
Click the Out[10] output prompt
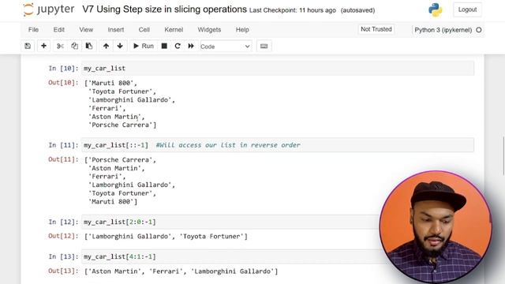(x=63, y=83)
